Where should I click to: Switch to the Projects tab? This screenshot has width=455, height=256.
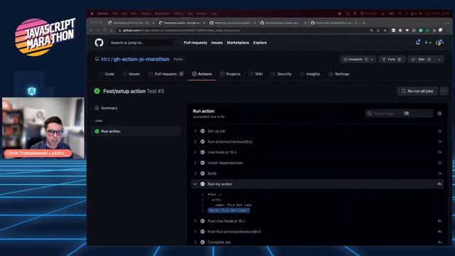click(x=230, y=74)
